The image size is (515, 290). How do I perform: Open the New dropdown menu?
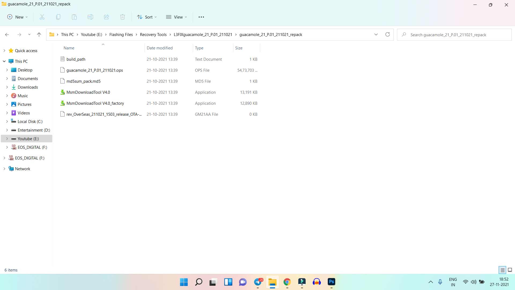(17, 17)
